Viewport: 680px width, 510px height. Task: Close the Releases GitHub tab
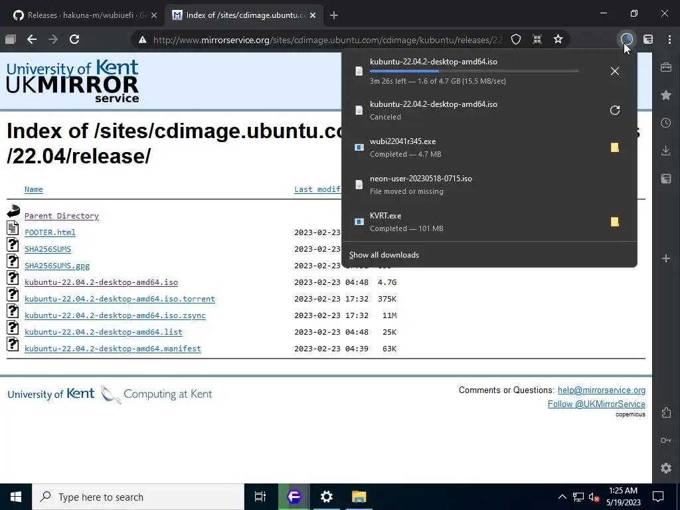[x=154, y=15]
